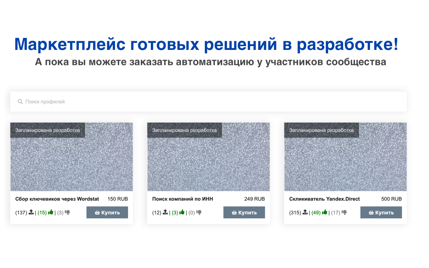Click download icon on Yandex.Direct card
Image resolution: width=429 pixels, height=268 pixels.
tap(305, 212)
